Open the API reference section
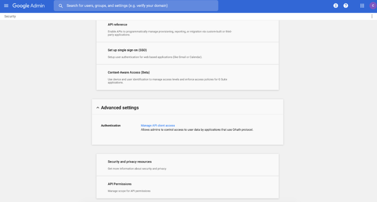The image size is (377, 202). click(x=188, y=31)
